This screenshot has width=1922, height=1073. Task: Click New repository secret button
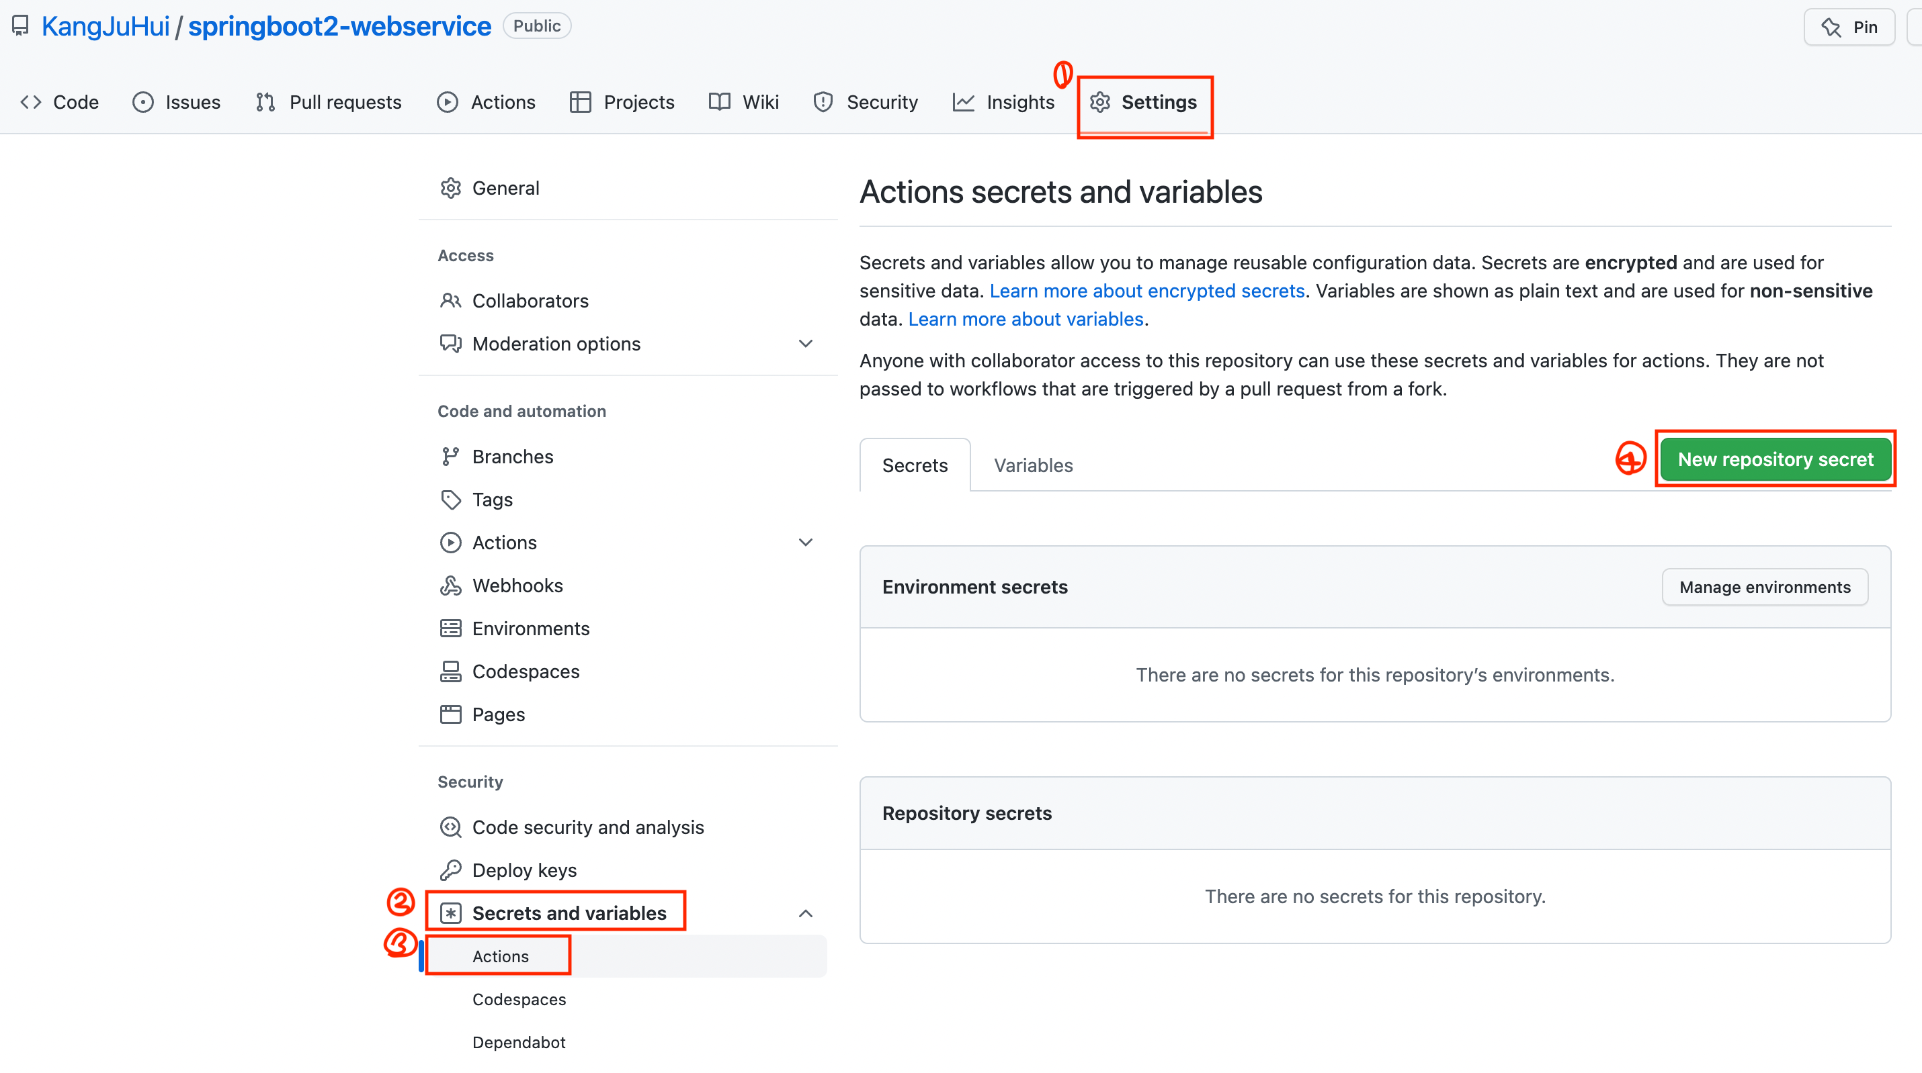pyautogui.click(x=1775, y=459)
